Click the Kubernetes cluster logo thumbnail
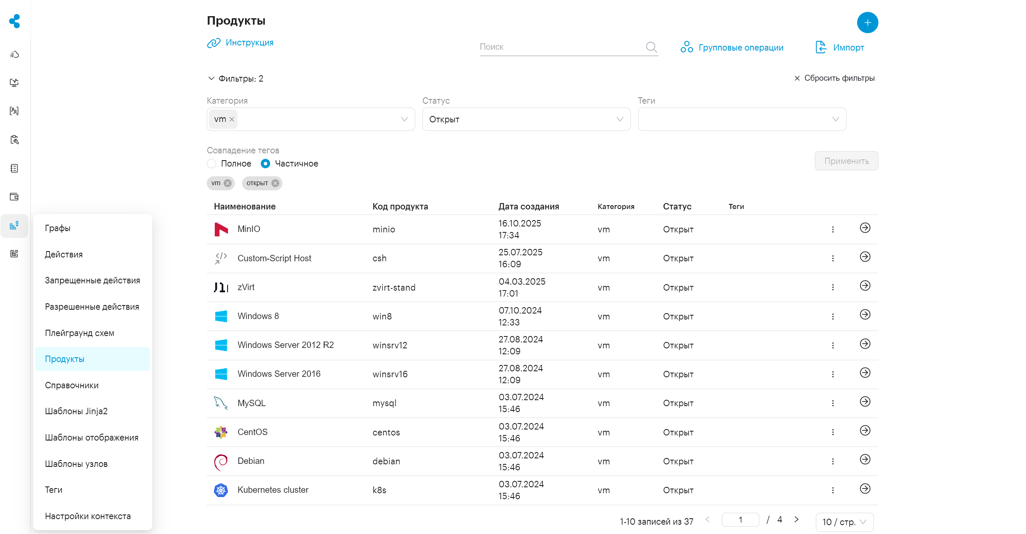Image resolution: width=1026 pixels, height=534 pixels. pos(221,490)
